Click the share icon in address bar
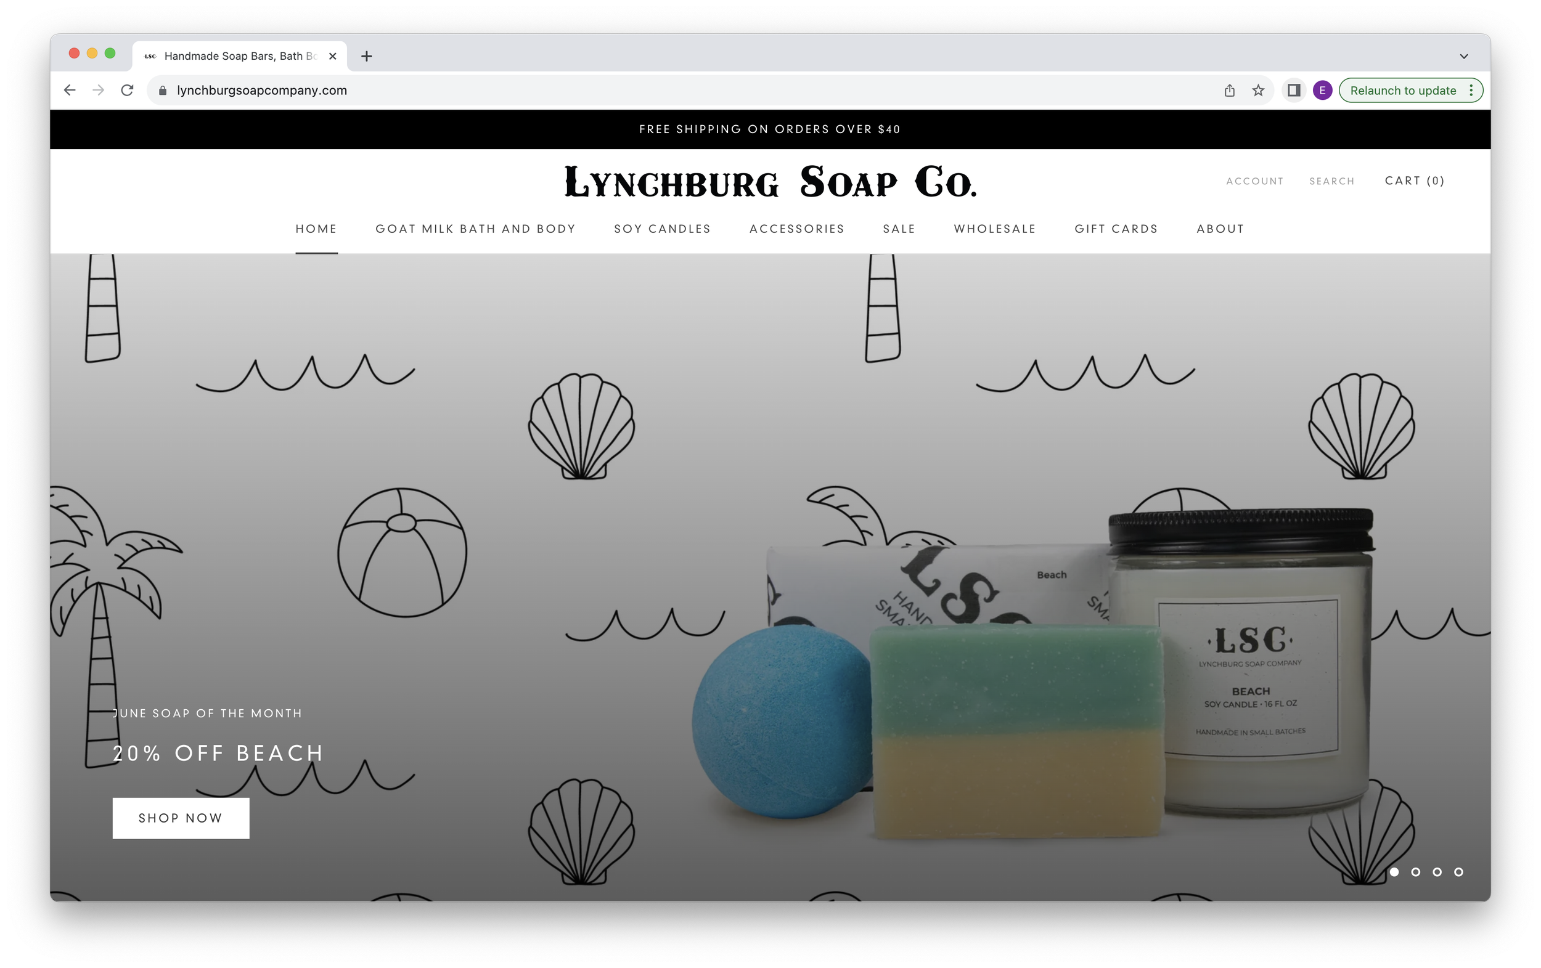The height and width of the screenshot is (968, 1541). pos(1229,90)
